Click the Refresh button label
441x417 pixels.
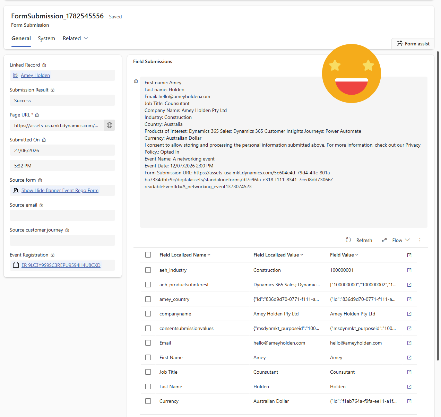click(x=364, y=240)
